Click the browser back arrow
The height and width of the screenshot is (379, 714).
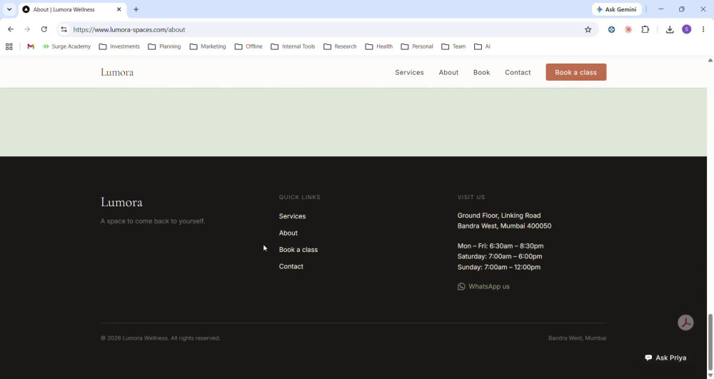point(11,29)
